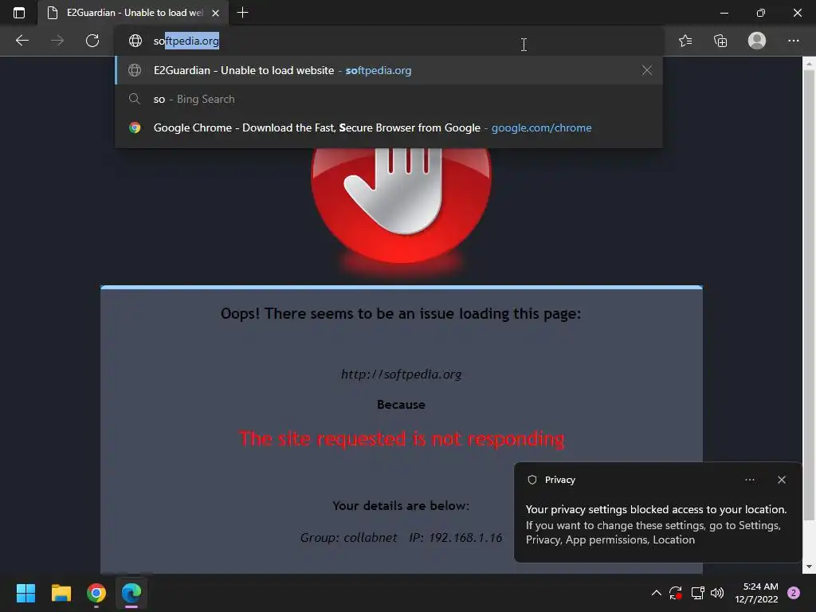Dismiss the Privacy notification

click(x=781, y=480)
